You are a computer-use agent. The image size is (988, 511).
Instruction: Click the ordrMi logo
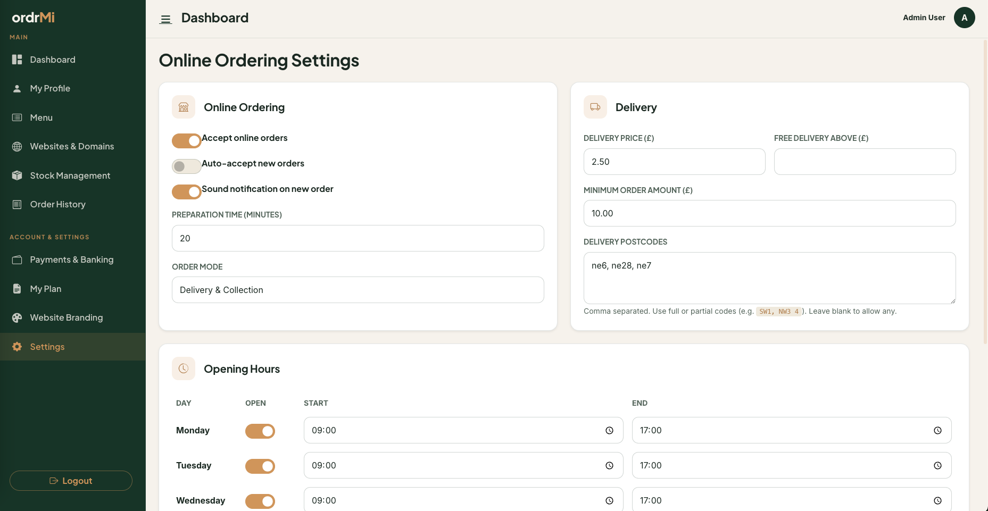point(33,18)
